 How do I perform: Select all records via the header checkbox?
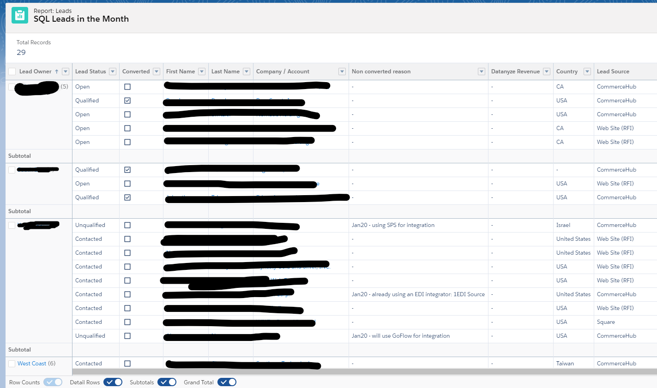point(12,71)
